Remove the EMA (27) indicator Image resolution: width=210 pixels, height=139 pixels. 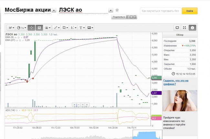pyautogui.click(x=23, y=41)
